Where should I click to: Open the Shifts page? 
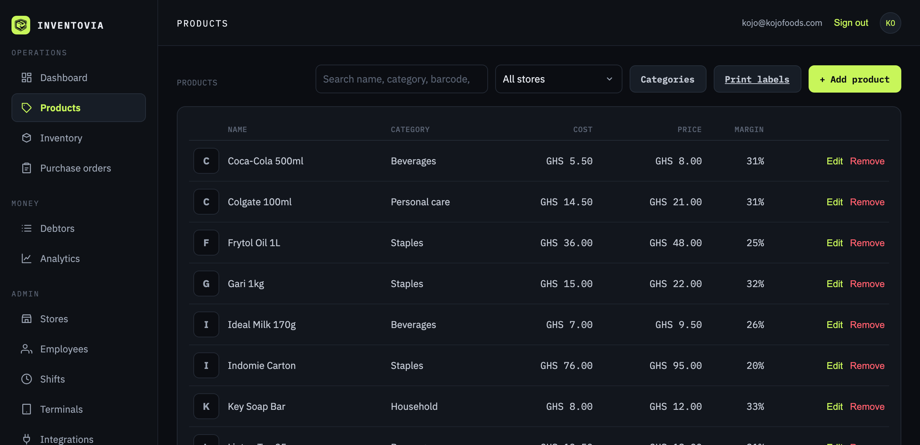(x=79, y=379)
